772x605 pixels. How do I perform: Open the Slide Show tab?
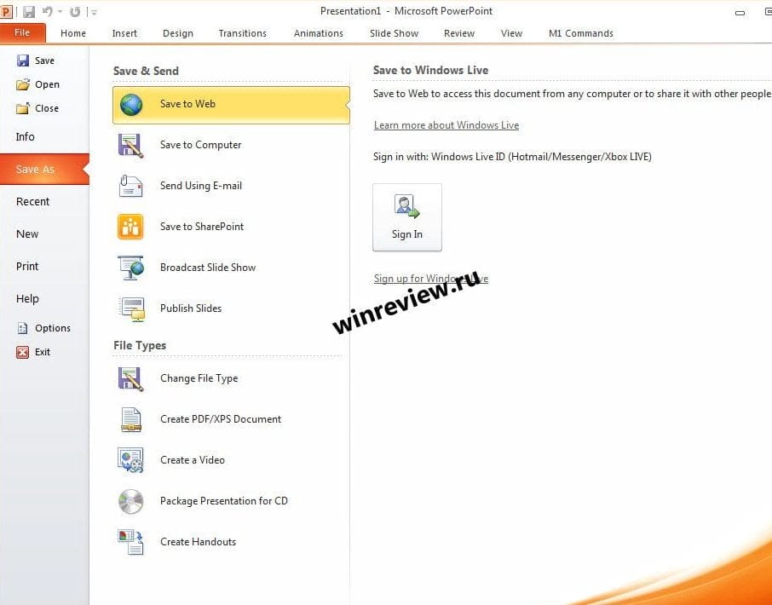pos(394,33)
